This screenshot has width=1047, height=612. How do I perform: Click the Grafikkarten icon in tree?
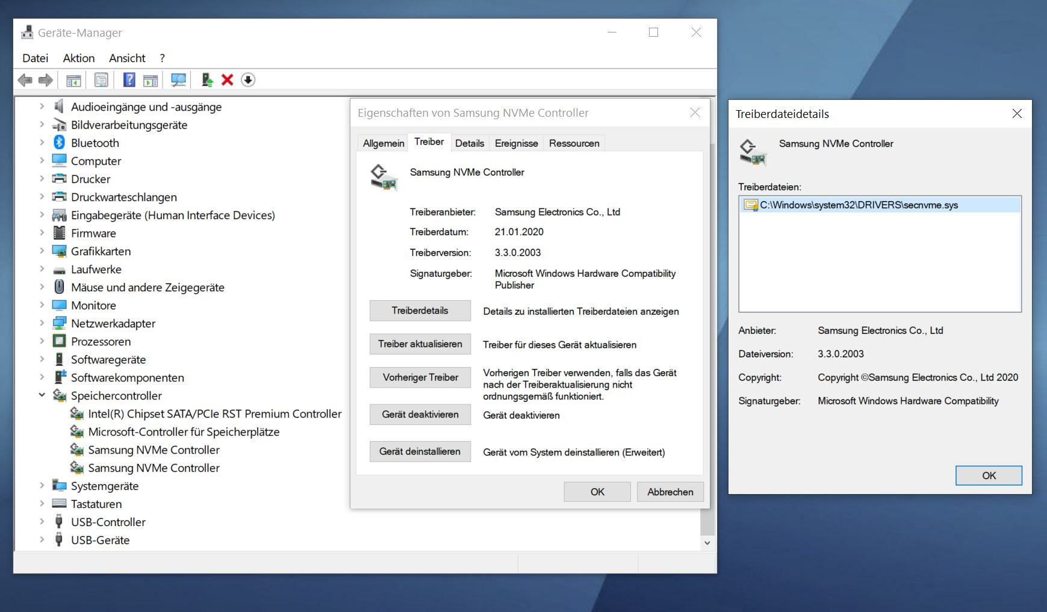pos(59,251)
